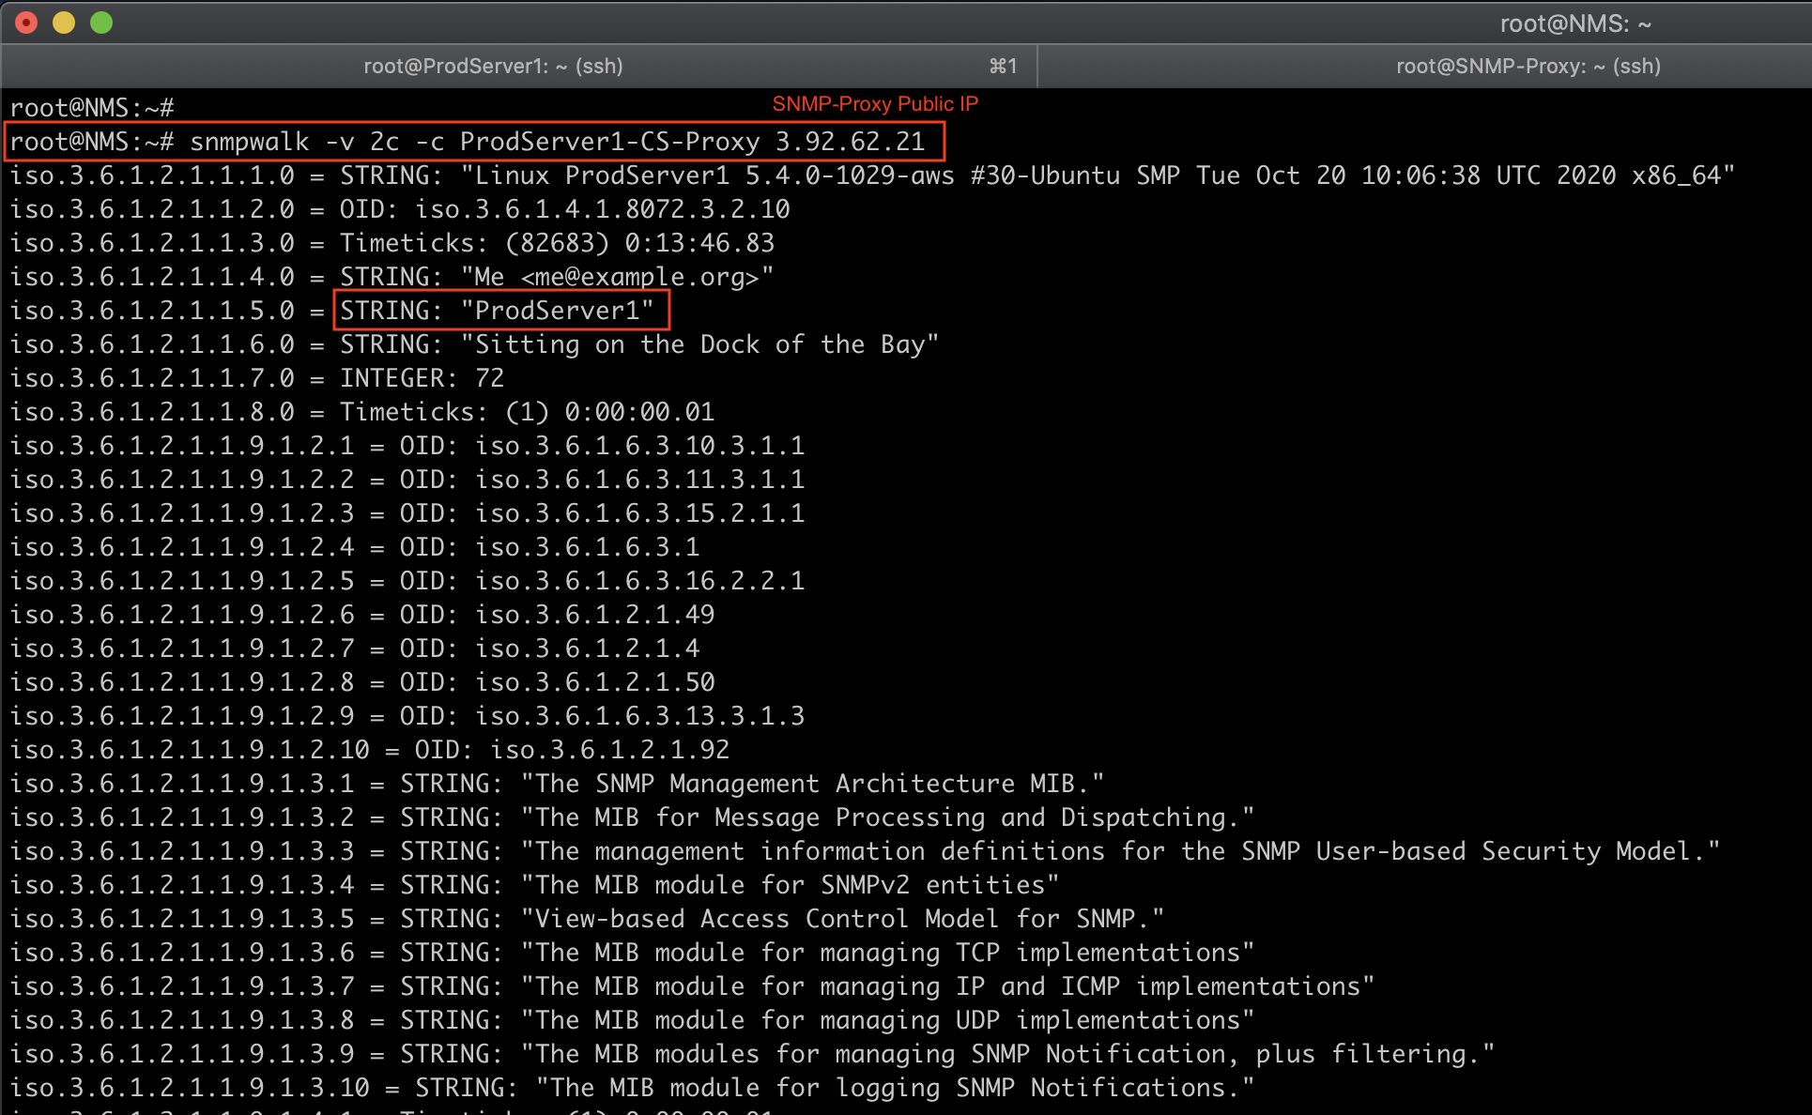This screenshot has width=1812, height=1115.
Task: Click the 'INTEGER: 72' output value
Action: pyautogui.click(x=422, y=378)
